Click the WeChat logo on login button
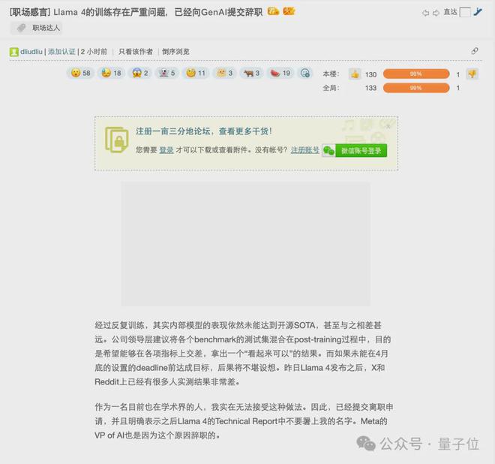The image size is (495, 464). coord(328,151)
